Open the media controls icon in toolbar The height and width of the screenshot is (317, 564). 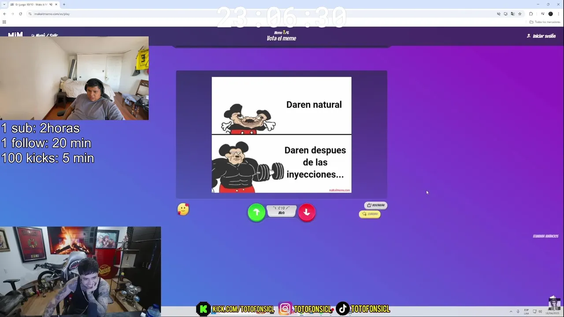pos(542,14)
